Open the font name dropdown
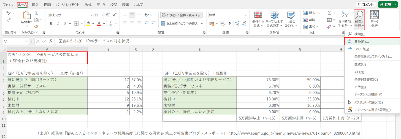This screenshot has width=401, height=139. coord(91,15)
